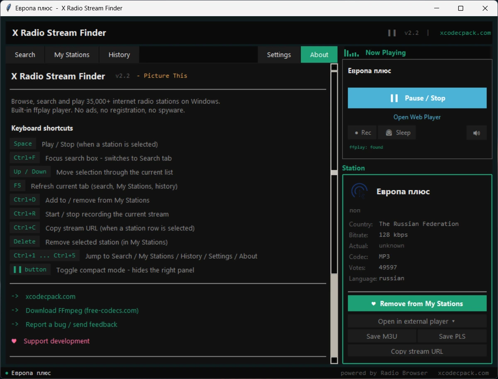Click 'The Russian Federation' country value

point(419,224)
